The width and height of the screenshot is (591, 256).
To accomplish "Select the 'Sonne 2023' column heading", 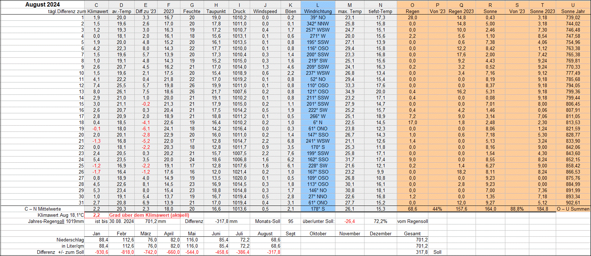I will 542,11.
